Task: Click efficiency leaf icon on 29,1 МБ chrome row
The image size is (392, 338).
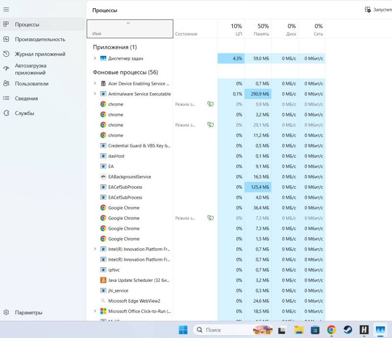Action: point(211,125)
